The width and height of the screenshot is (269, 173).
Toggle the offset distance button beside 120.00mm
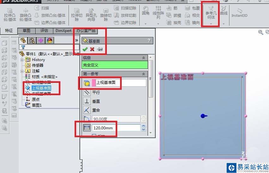(x=87, y=128)
